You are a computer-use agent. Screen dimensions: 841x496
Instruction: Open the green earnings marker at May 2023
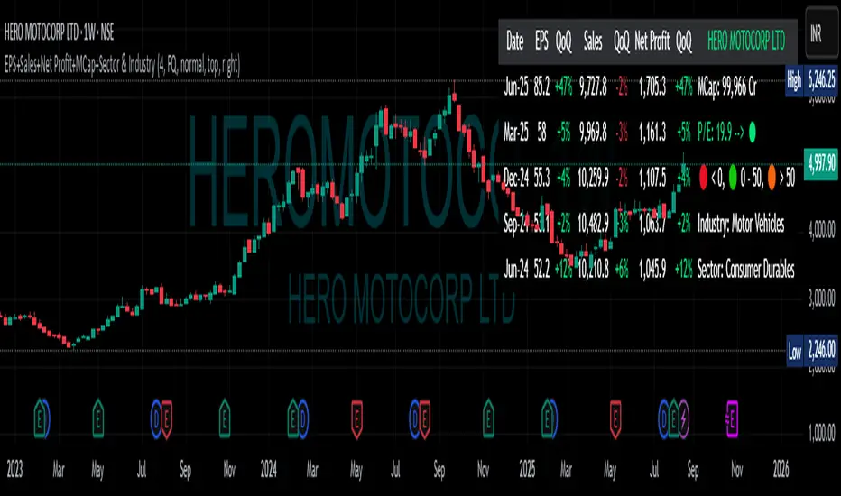coord(97,418)
